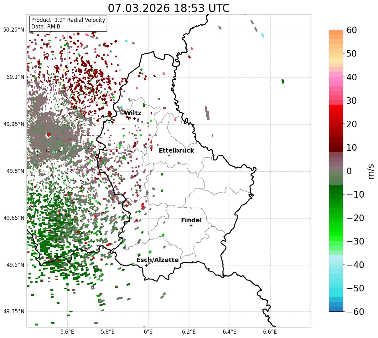Click the colorbar −50 value label

point(355,288)
